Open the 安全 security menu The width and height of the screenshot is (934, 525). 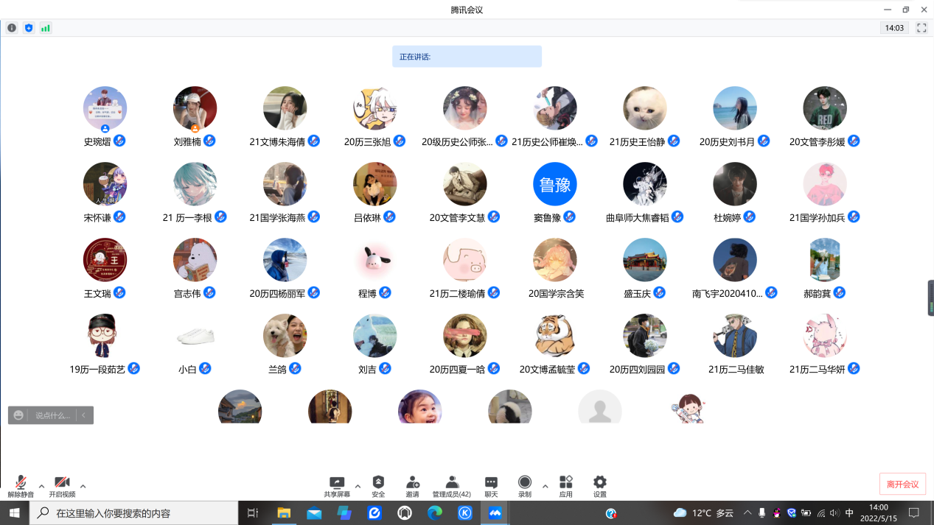click(x=378, y=486)
